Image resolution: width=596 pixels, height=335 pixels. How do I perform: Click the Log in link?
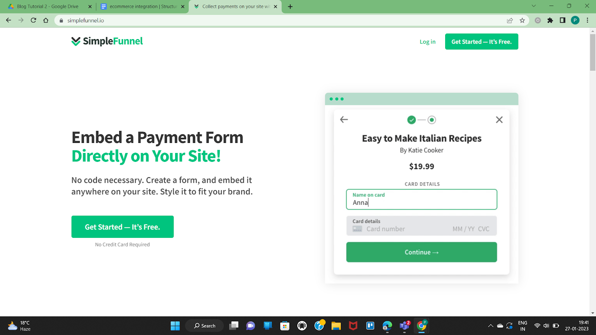point(428,42)
